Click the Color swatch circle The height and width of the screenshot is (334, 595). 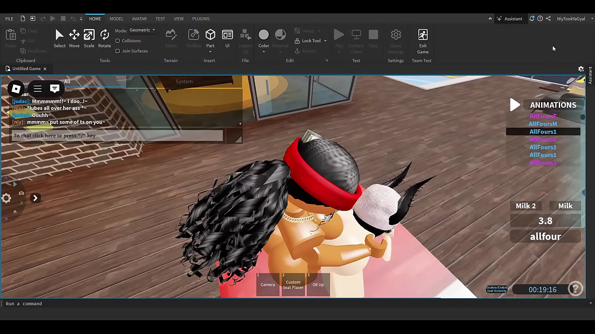point(264,34)
